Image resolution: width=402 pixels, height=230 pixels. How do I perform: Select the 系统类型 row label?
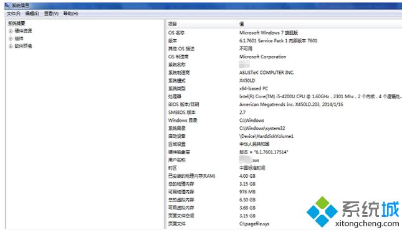[176, 88]
